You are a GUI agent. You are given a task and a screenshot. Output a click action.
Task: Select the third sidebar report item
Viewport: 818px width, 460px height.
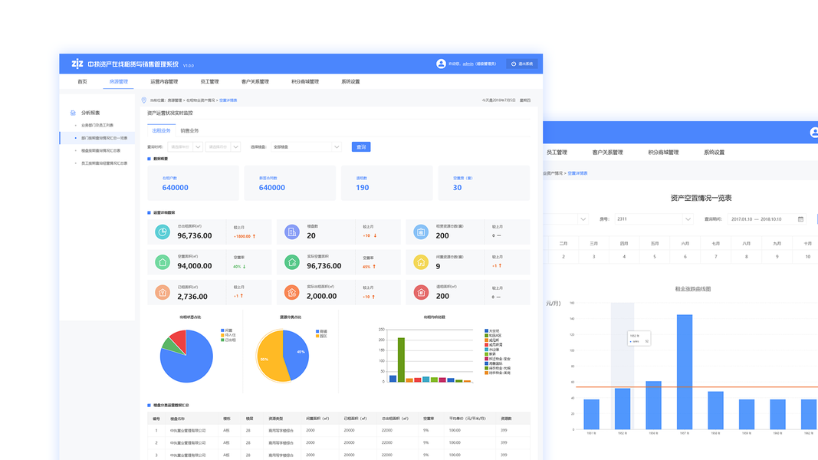point(100,151)
